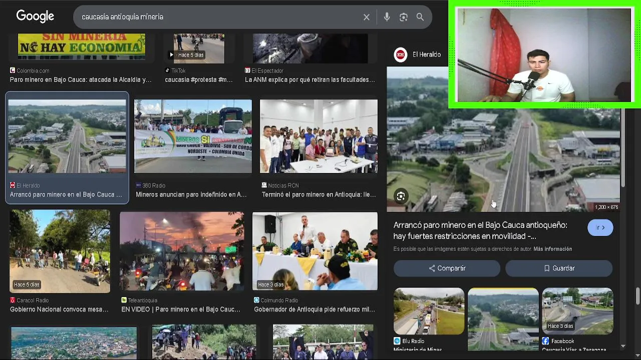Click 'caucasia #protesta' TikTok caption

(199, 79)
